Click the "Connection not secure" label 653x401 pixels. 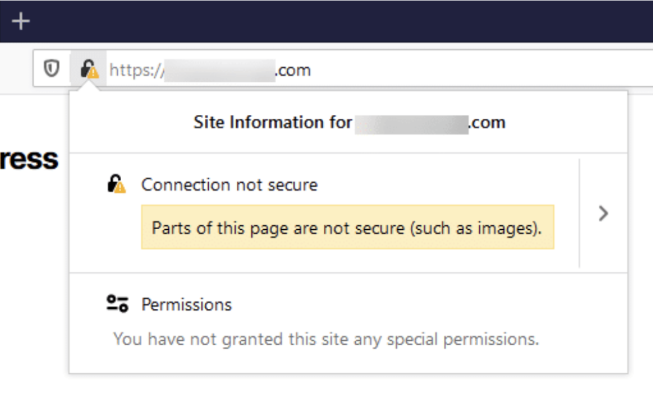(229, 184)
